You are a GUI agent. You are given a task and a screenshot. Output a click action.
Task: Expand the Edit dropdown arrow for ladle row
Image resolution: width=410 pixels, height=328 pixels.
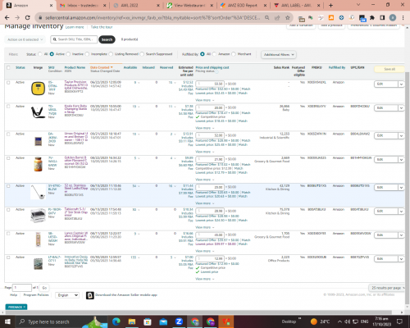click(x=401, y=188)
